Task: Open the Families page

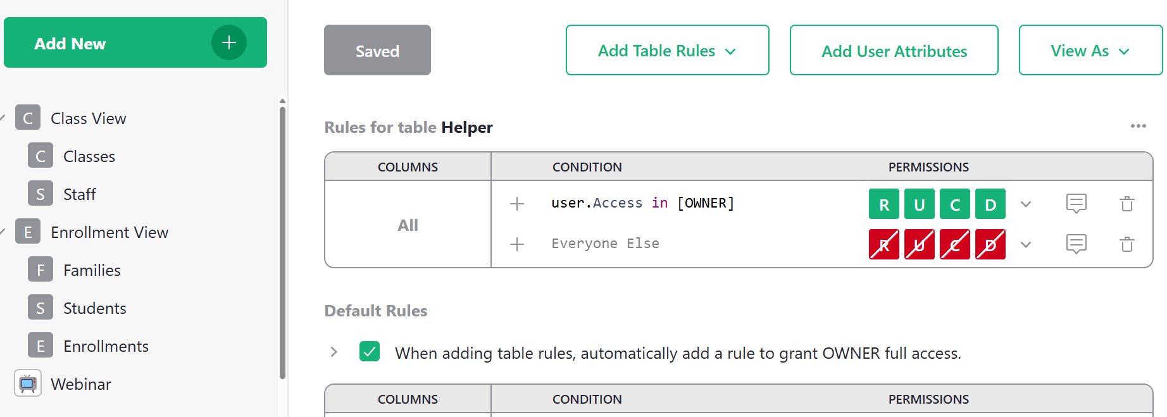Action: 92,270
